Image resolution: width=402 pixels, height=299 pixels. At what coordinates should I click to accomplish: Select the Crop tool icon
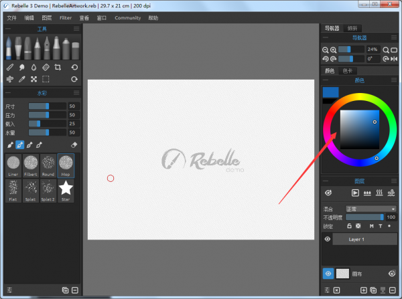58,68
